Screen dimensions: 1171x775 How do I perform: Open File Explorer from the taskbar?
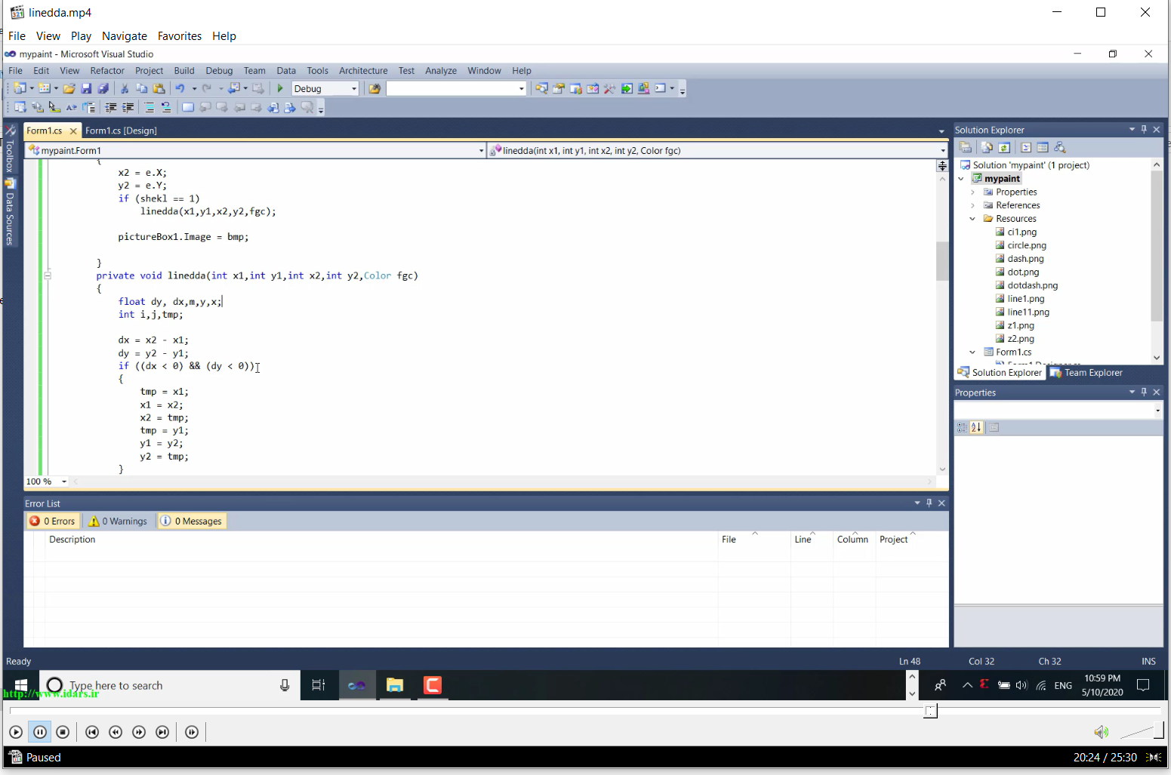394,685
